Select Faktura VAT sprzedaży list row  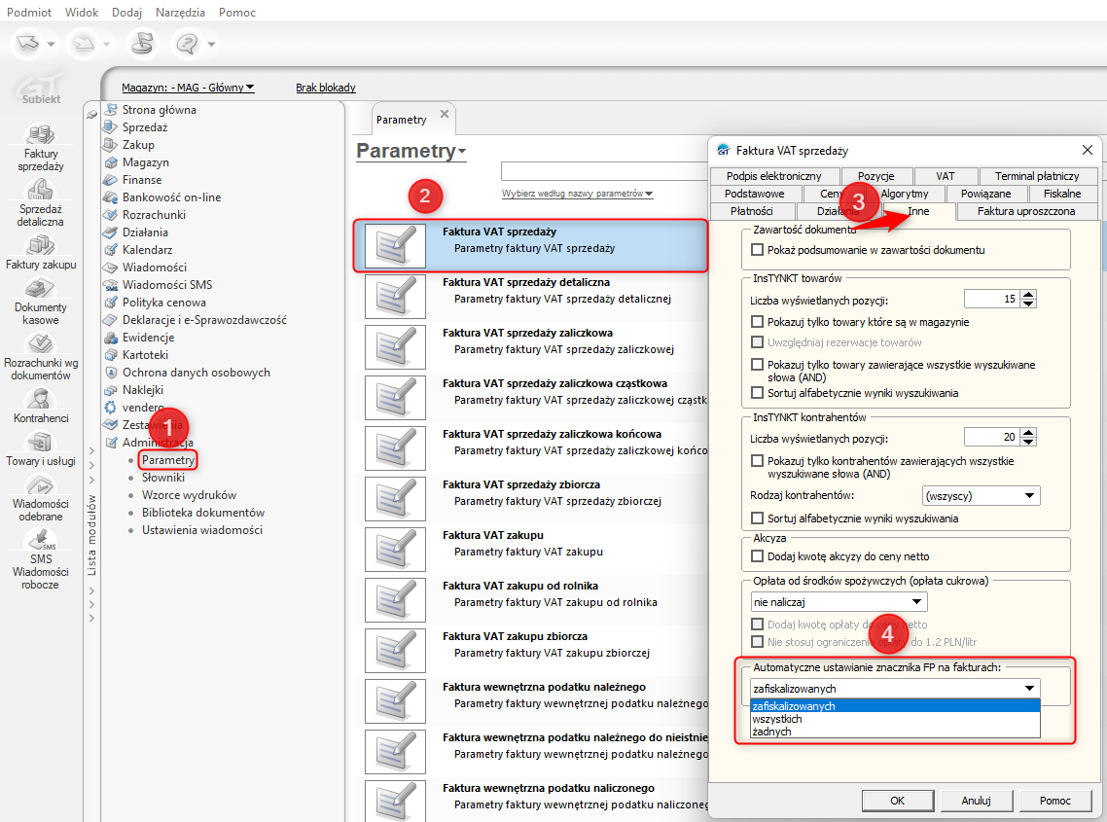[x=530, y=245]
